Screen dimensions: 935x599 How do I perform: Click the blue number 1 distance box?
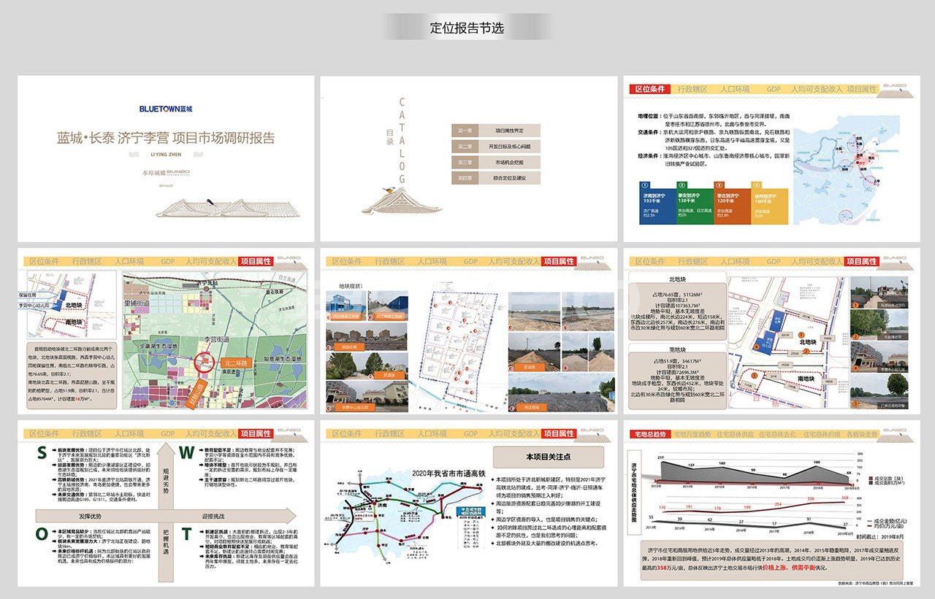(657, 201)
